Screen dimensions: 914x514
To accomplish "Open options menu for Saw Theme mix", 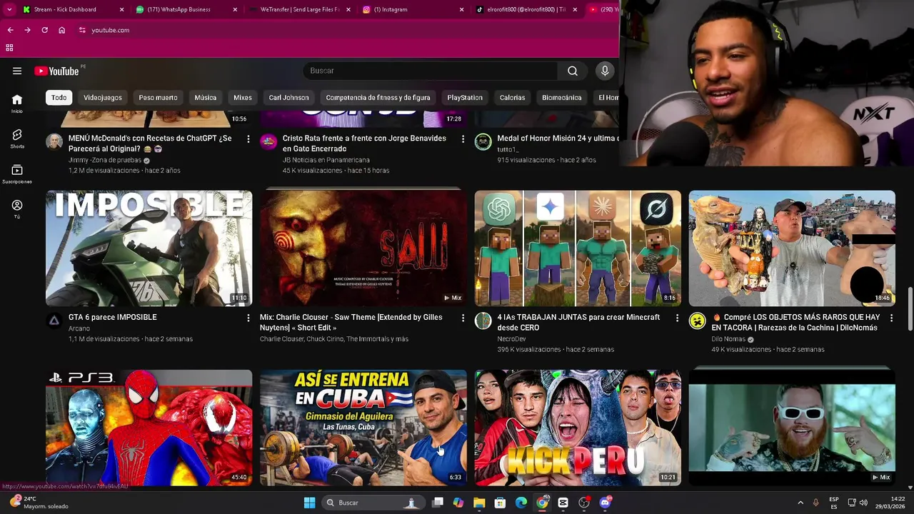I will [x=463, y=318].
